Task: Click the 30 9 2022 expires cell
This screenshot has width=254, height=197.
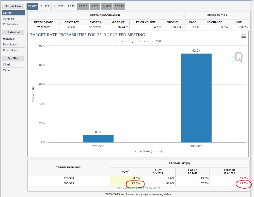Action: 95,27
